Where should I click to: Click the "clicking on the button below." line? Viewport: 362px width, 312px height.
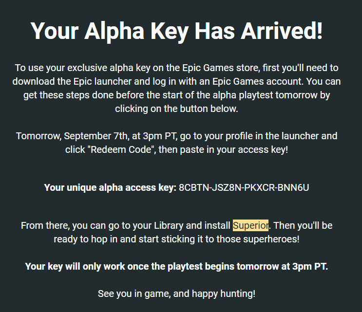coord(176,109)
